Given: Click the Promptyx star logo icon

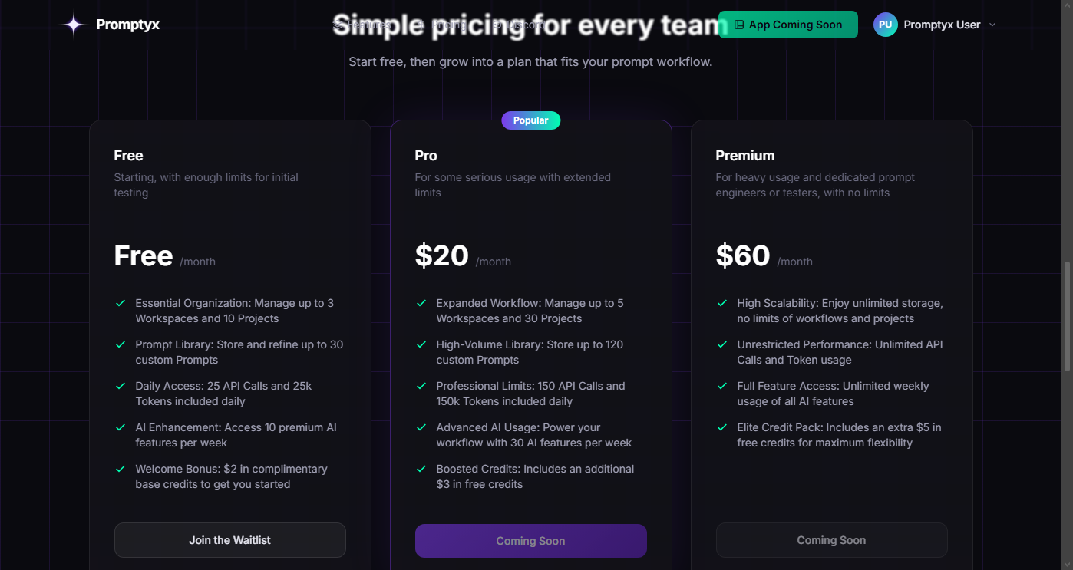Looking at the screenshot, I should [74, 25].
